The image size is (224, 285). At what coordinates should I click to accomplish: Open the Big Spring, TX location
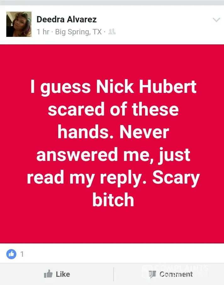(x=78, y=32)
